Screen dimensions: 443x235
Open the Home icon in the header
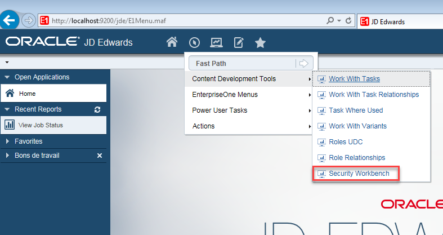(x=172, y=42)
